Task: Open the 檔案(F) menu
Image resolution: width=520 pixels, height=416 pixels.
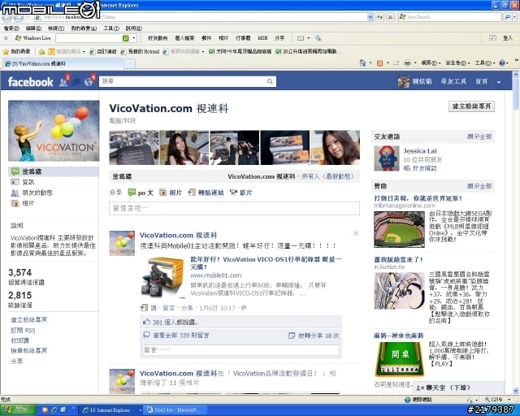Action: [x=11, y=28]
